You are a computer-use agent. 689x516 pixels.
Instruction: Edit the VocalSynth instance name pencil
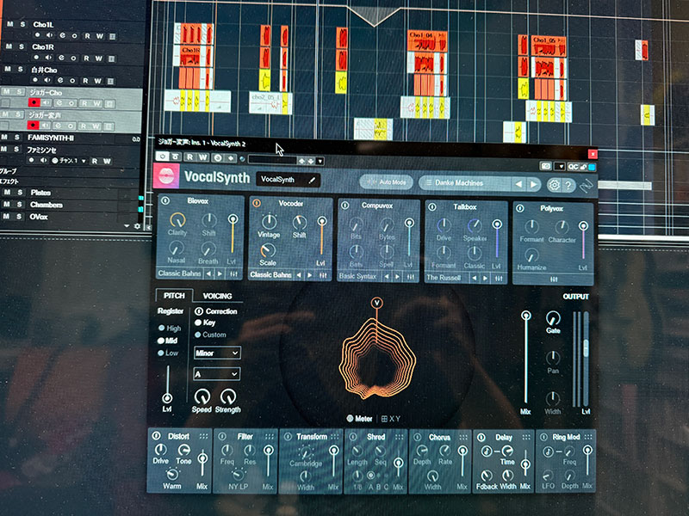pos(312,180)
